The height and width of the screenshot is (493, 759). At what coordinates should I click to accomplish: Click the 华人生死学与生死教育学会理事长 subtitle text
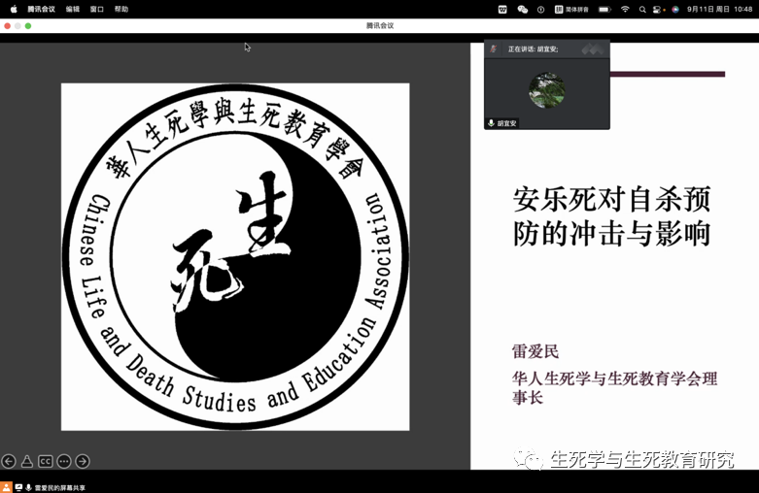pos(615,387)
